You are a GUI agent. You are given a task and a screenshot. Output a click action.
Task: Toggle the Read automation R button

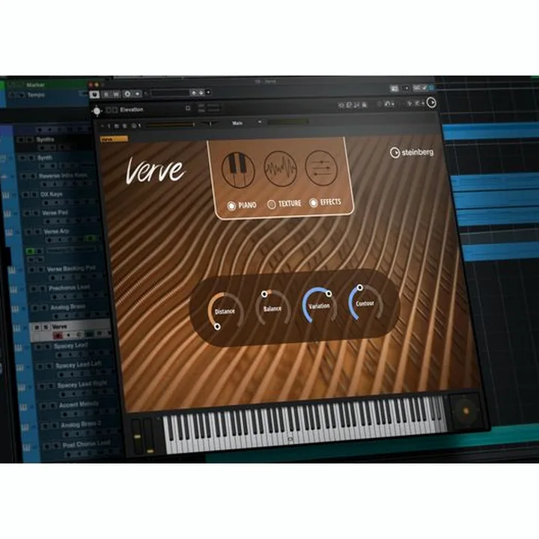(x=106, y=94)
